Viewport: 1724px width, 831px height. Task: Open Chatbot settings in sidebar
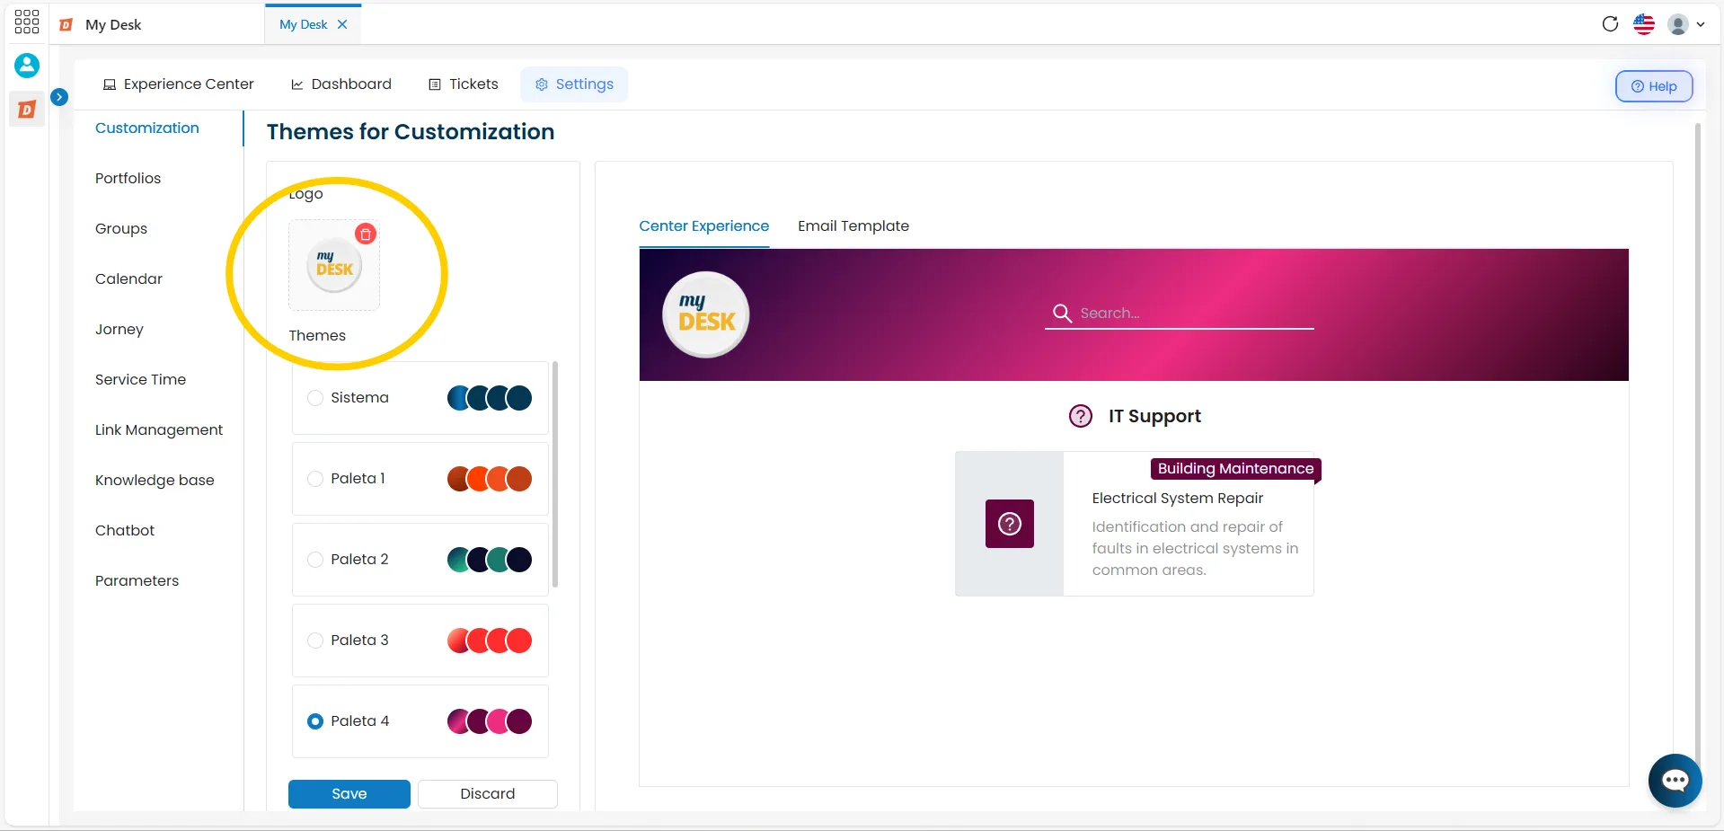pyautogui.click(x=125, y=531)
